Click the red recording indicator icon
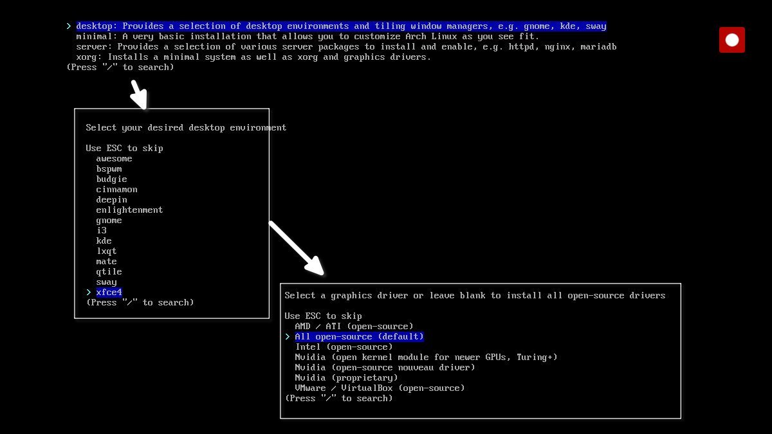 pyautogui.click(x=731, y=39)
